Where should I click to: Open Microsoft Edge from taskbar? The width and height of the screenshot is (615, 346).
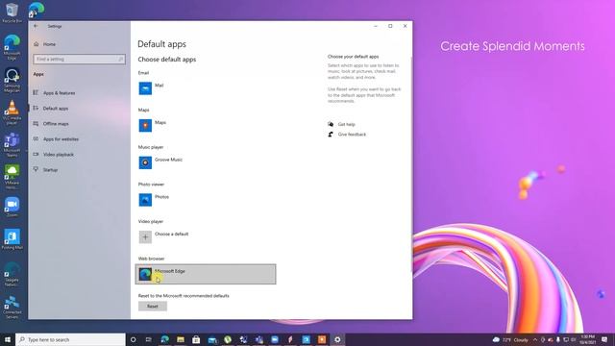(x=164, y=339)
